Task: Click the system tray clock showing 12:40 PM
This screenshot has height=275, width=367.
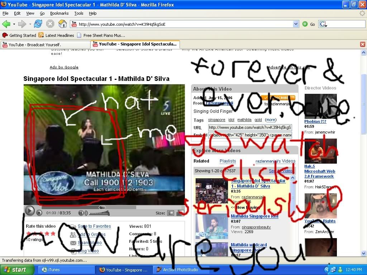Action: (354, 270)
